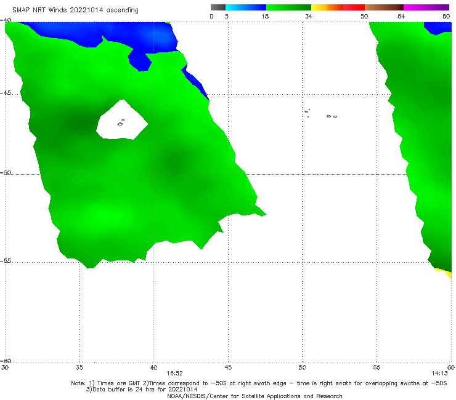The image size is (456, 400).
Task: Click the brown segment of the color bar
Action: tap(384, 7)
